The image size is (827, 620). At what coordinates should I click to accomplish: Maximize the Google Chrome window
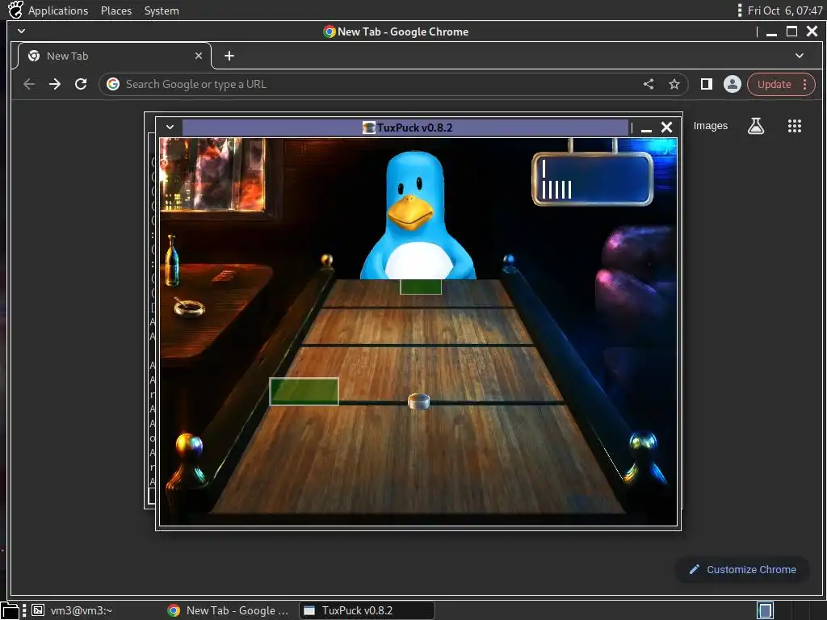[791, 31]
